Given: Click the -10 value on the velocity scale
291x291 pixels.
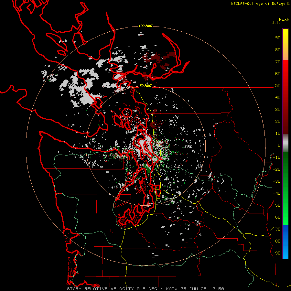Looking at the screenshot, I should (276, 157).
